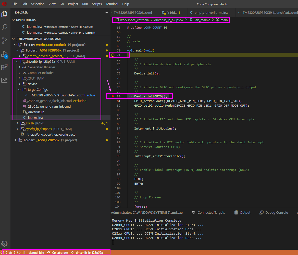Switch to Debug Console panel tab
The height and width of the screenshot is (255, 298).
(274, 213)
